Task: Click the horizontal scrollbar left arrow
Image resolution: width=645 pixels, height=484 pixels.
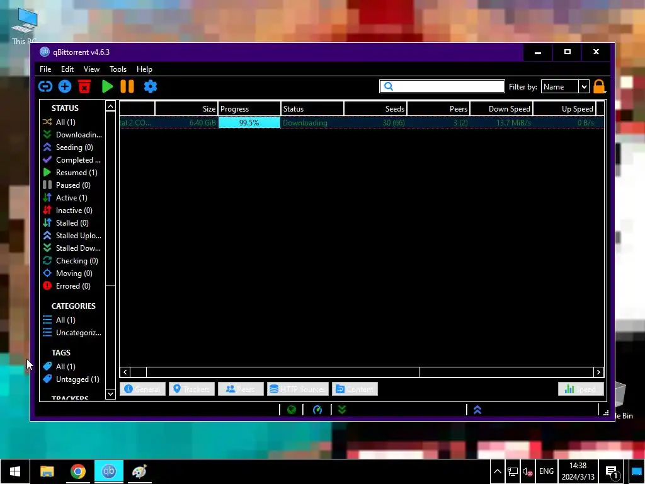Action: 125,372
